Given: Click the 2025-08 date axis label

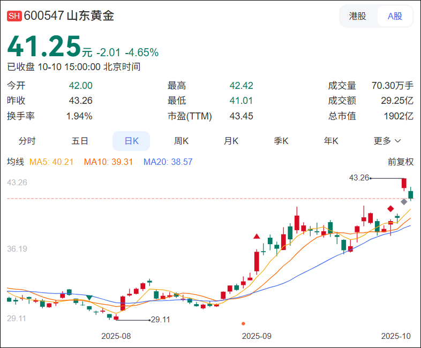Looking at the screenshot, I should 116,336.
